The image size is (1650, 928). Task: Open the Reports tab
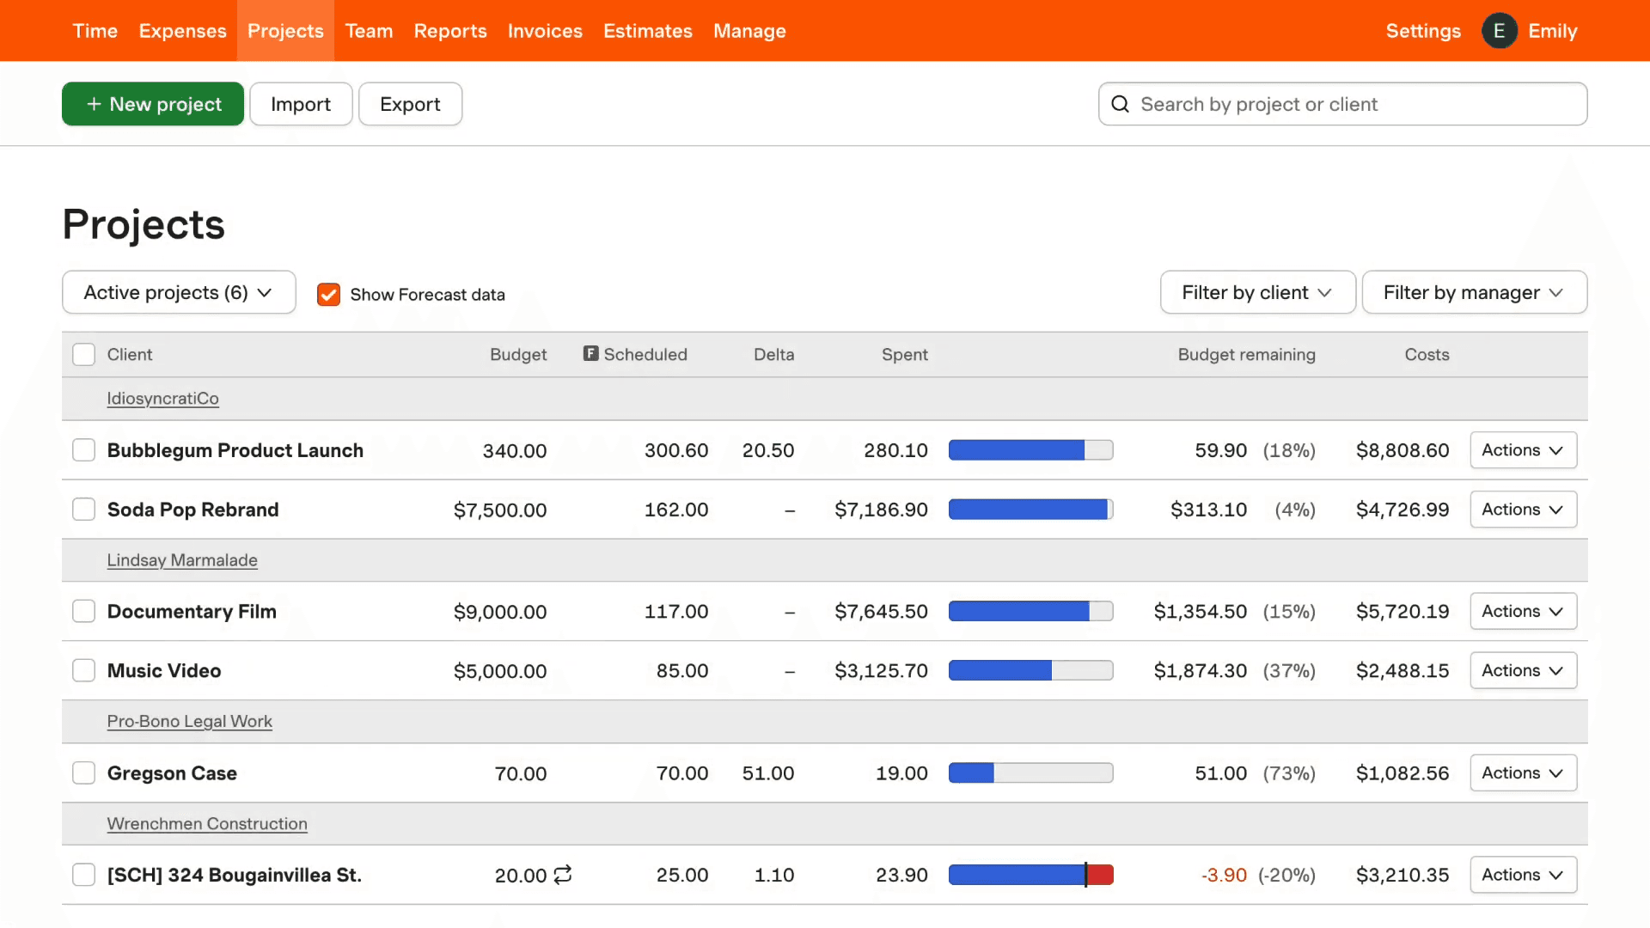click(x=450, y=31)
